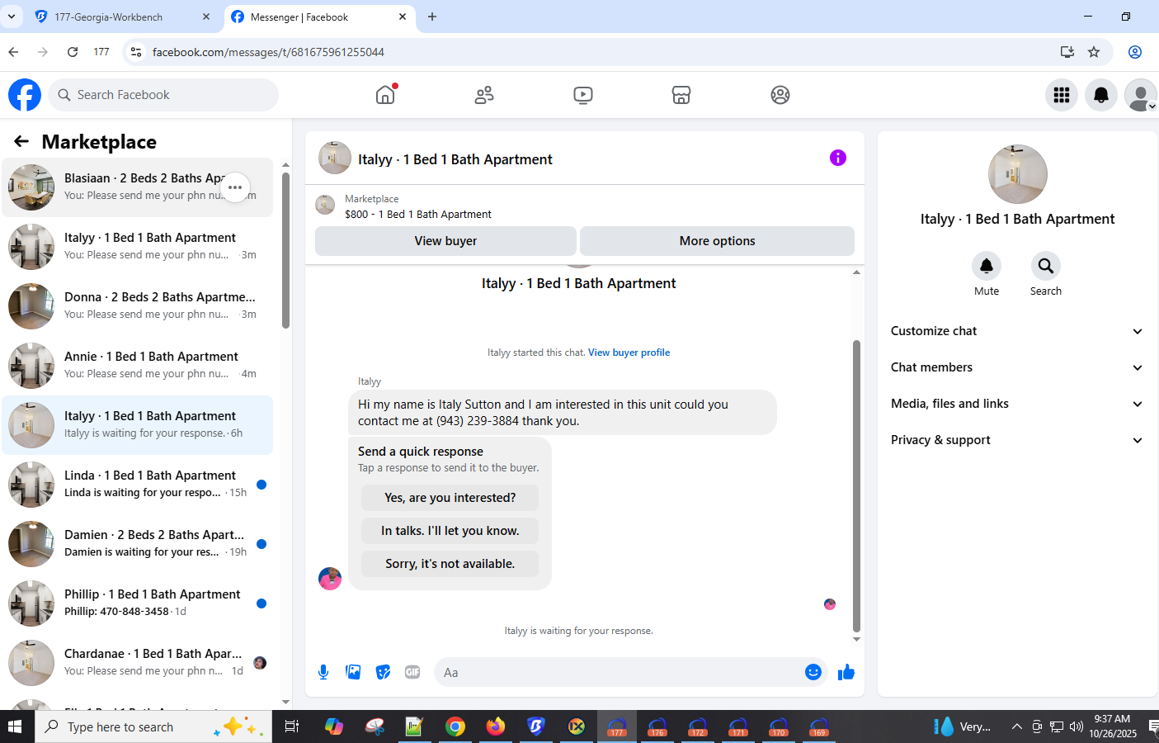Open conversation information purple icon
This screenshot has height=743, width=1159.
click(x=838, y=158)
